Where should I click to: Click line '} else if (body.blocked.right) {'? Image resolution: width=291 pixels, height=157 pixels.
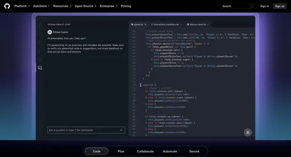pos(172,59)
